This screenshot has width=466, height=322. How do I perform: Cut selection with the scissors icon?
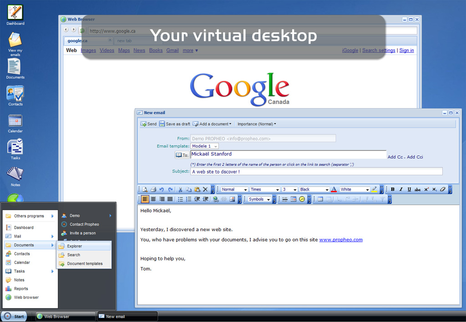click(x=180, y=189)
